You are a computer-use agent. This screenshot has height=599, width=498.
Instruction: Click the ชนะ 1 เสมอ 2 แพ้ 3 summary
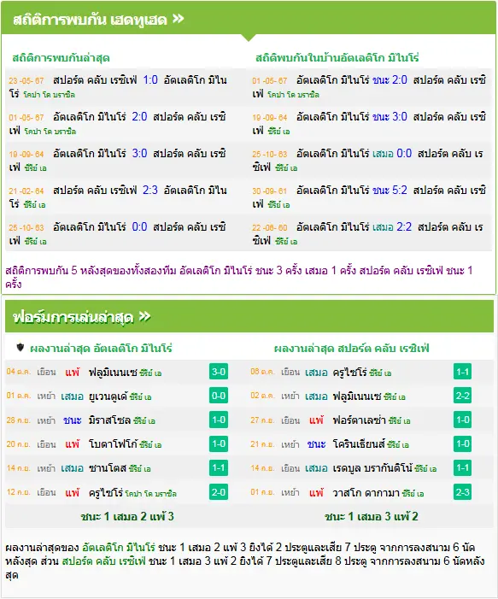127,516
